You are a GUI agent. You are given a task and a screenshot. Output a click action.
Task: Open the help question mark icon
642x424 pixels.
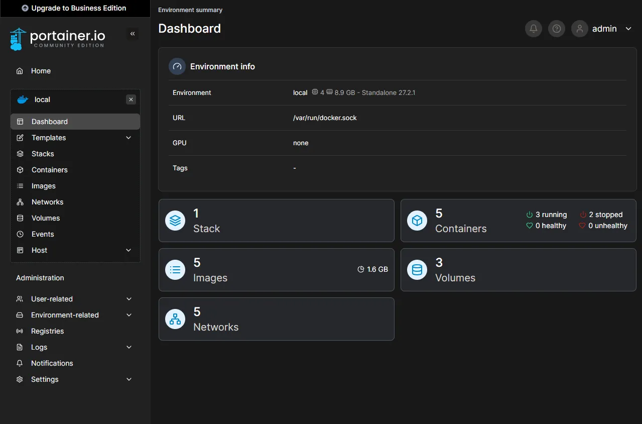pyautogui.click(x=556, y=29)
